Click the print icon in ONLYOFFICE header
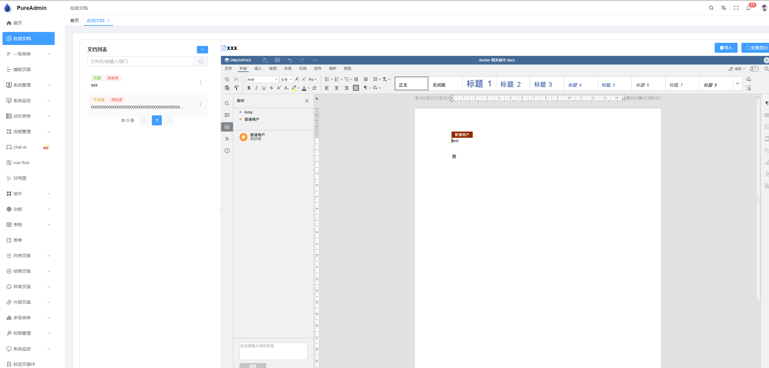 (277, 60)
